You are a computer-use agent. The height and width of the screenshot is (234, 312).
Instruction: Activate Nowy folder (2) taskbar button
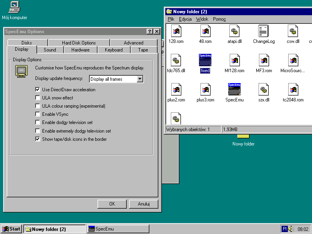click(x=55, y=229)
